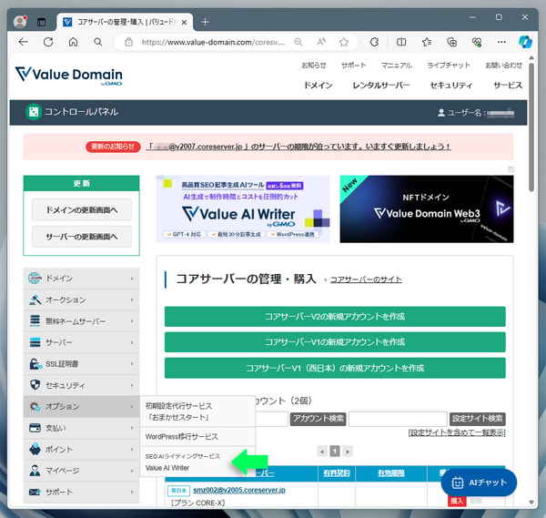This screenshot has height=518, width=546.
Task: Open the favorites list icon
Action: tap(427, 42)
